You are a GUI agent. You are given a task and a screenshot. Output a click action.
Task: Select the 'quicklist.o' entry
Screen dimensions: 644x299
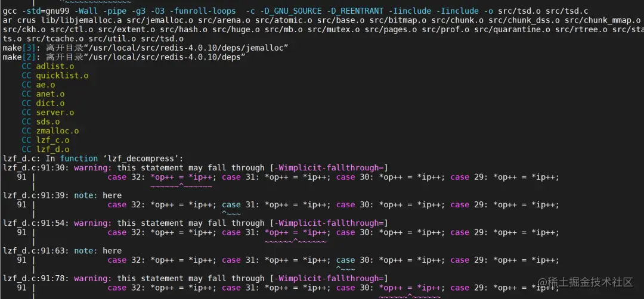pos(62,76)
